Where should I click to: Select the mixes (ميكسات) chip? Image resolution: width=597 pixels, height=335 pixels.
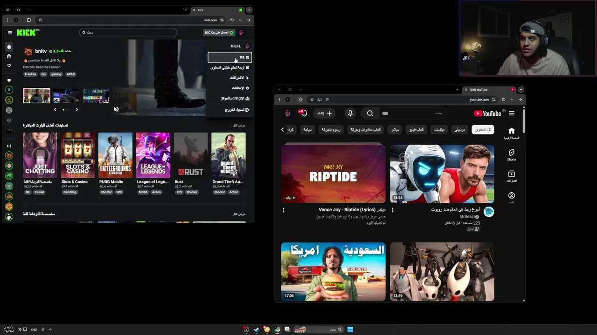[439, 129]
